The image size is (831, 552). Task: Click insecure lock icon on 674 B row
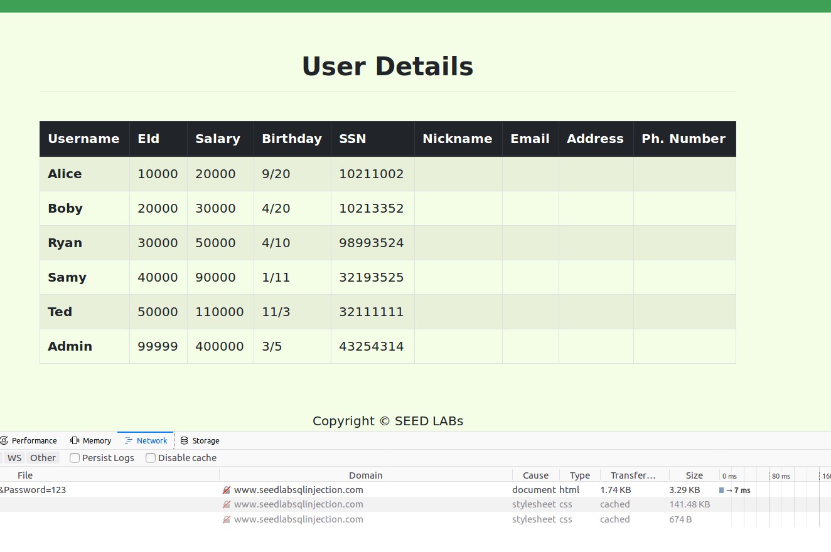click(x=227, y=519)
